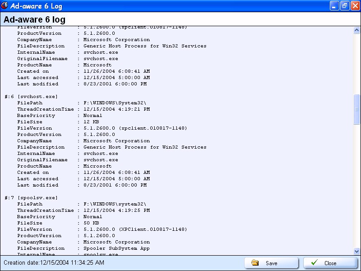Click the FileSize value '12 KB'
This screenshot has width=361, height=271.
(x=91, y=121)
